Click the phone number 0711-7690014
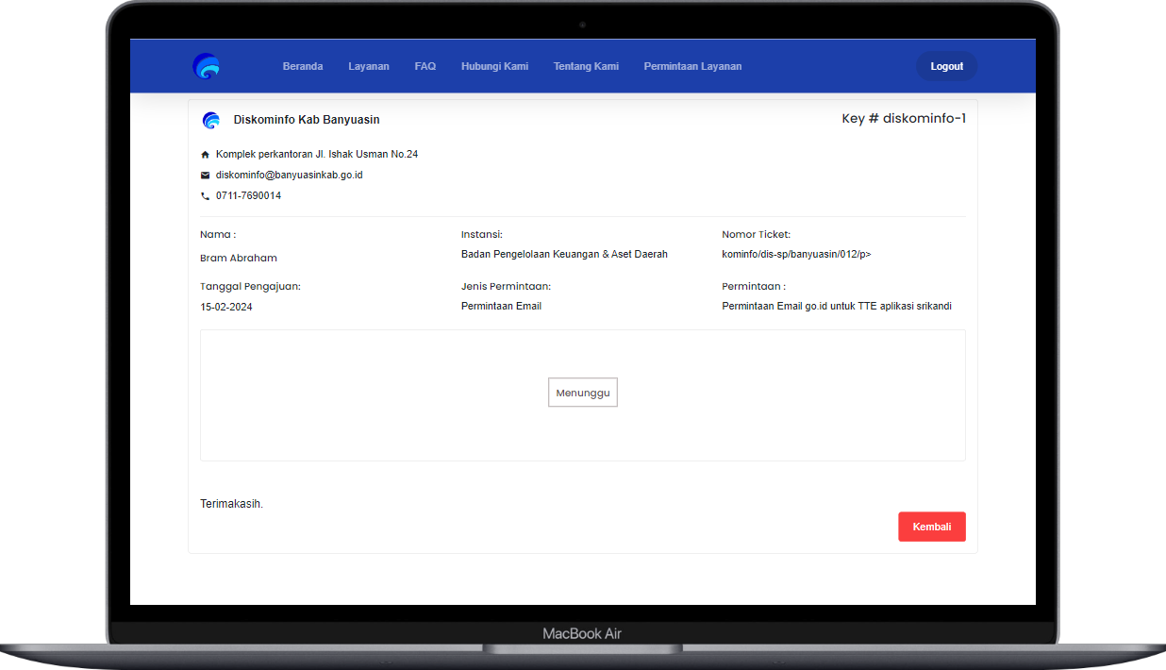 click(x=248, y=195)
